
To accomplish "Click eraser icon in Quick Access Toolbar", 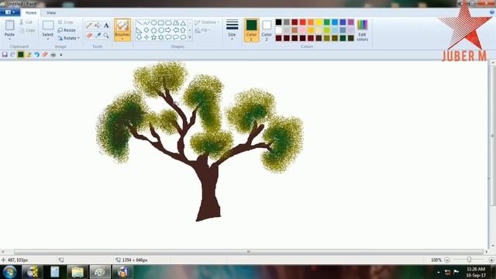I will tap(45, 55).
